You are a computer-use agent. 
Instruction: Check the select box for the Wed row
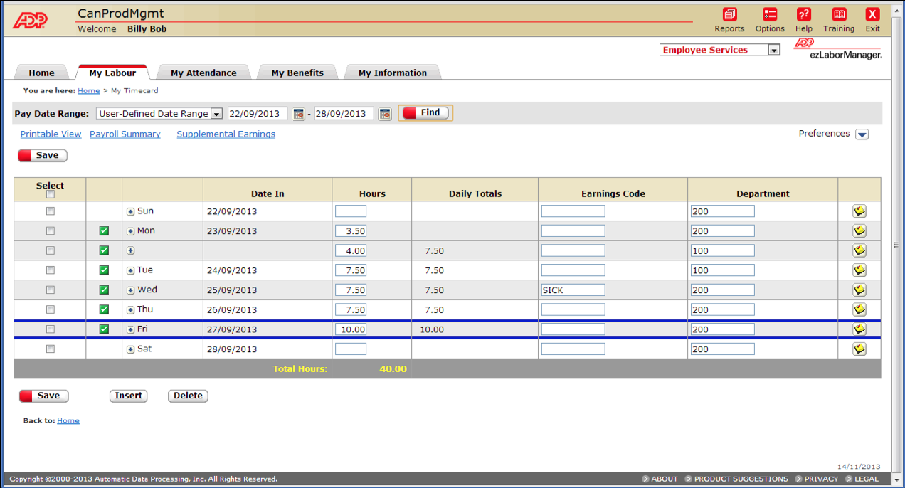point(50,290)
